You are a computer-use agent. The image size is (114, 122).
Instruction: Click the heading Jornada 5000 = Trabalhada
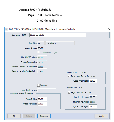(35, 10)
